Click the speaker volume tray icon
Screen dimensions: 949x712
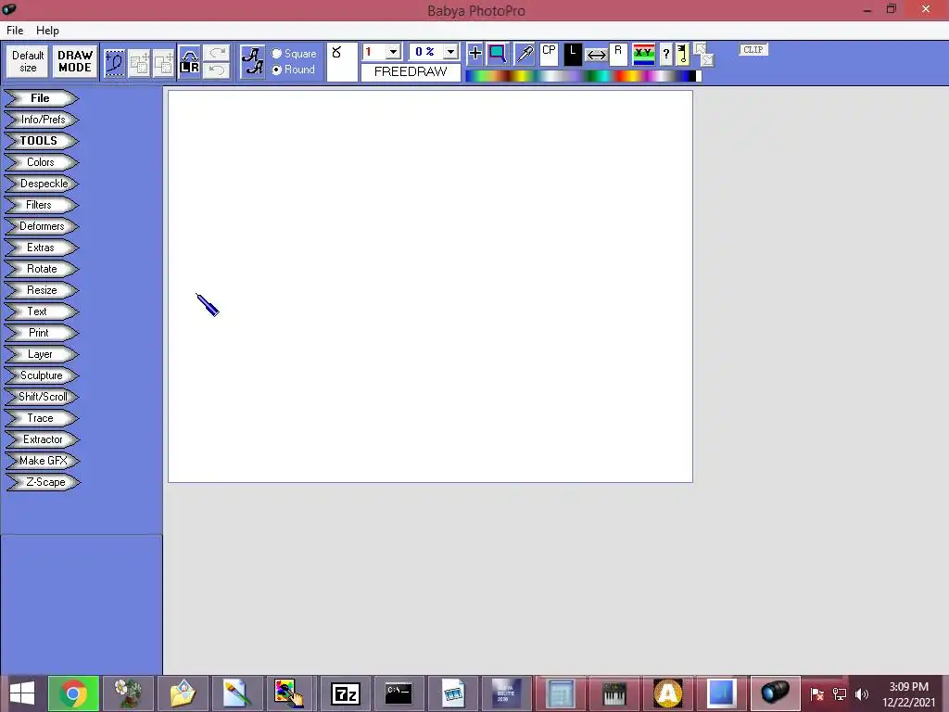click(x=862, y=694)
